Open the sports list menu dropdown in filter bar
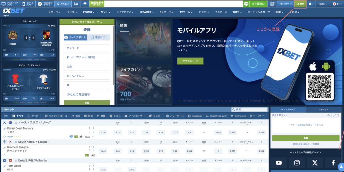Screen dimensions: 344x172 [x=252, y=116]
